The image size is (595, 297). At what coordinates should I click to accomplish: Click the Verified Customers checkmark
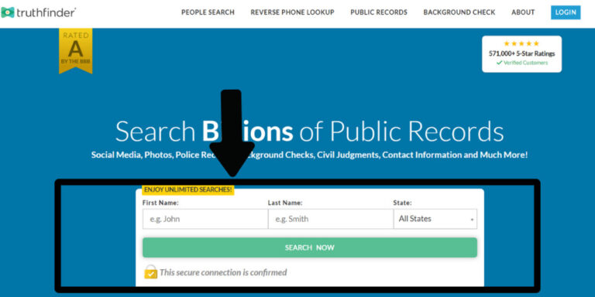(500, 63)
